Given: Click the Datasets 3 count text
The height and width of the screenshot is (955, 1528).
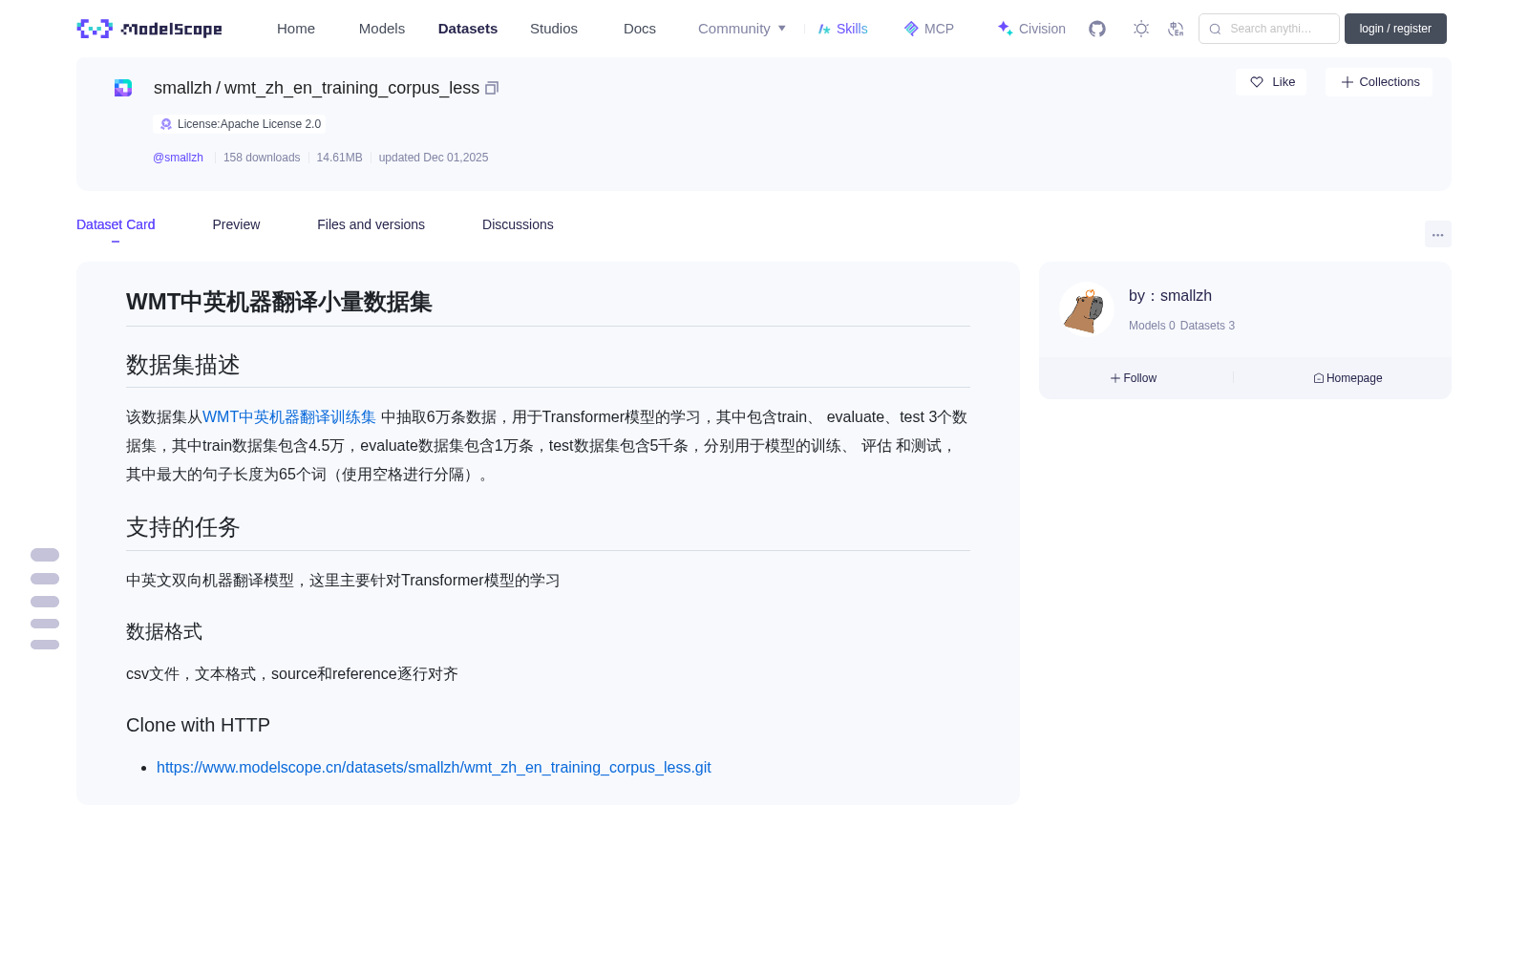Looking at the screenshot, I should click(x=1207, y=326).
